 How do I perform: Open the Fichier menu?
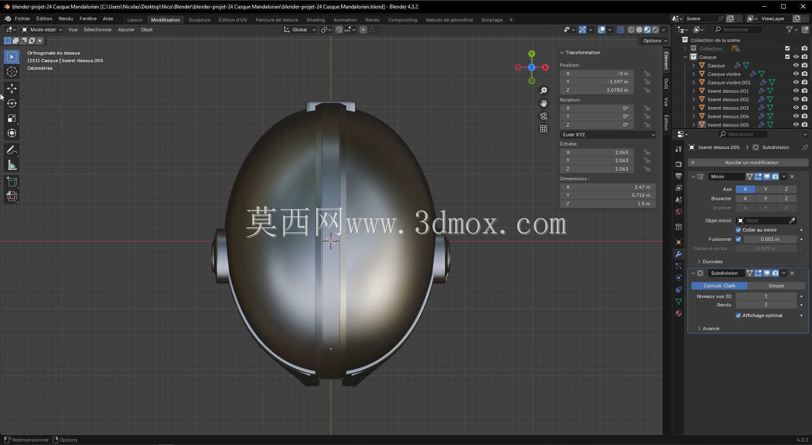[x=22, y=19]
